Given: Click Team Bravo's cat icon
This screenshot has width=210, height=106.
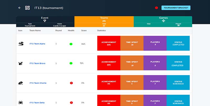Looking at the screenshot, I should click(20, 63).
